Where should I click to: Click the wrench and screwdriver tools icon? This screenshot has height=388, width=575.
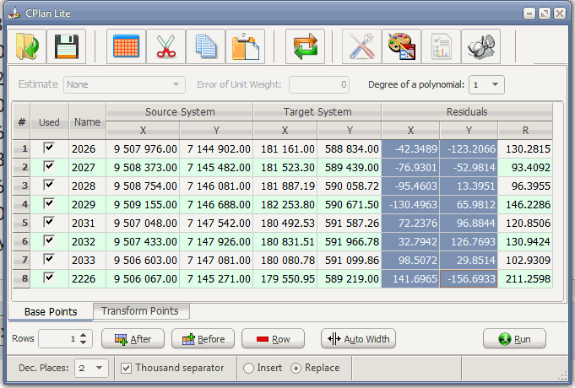point(362,48)
